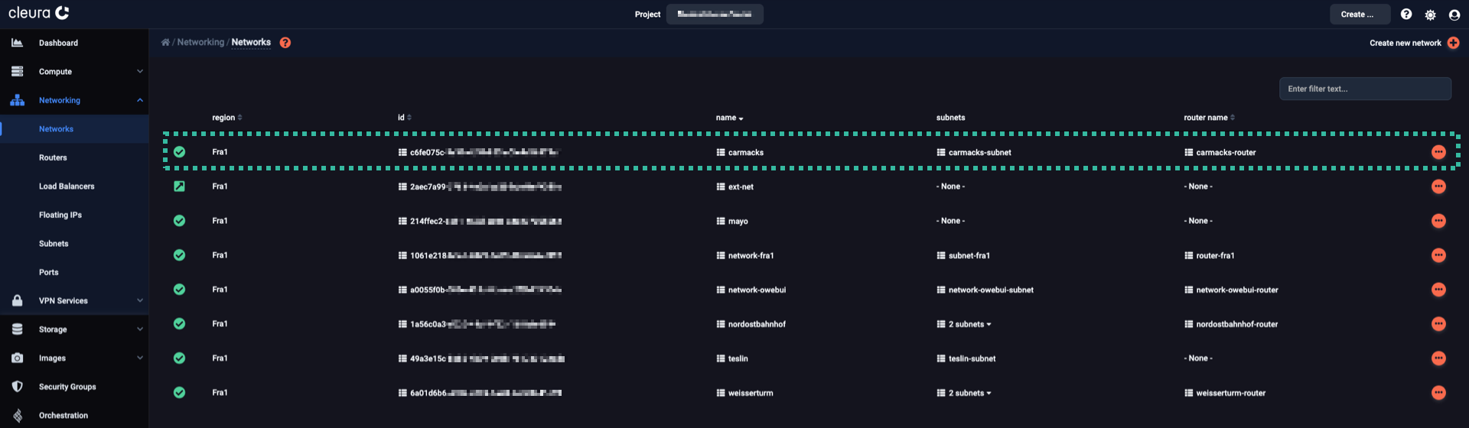
Task: Click the Cleura logo
Action: [39, 13]
